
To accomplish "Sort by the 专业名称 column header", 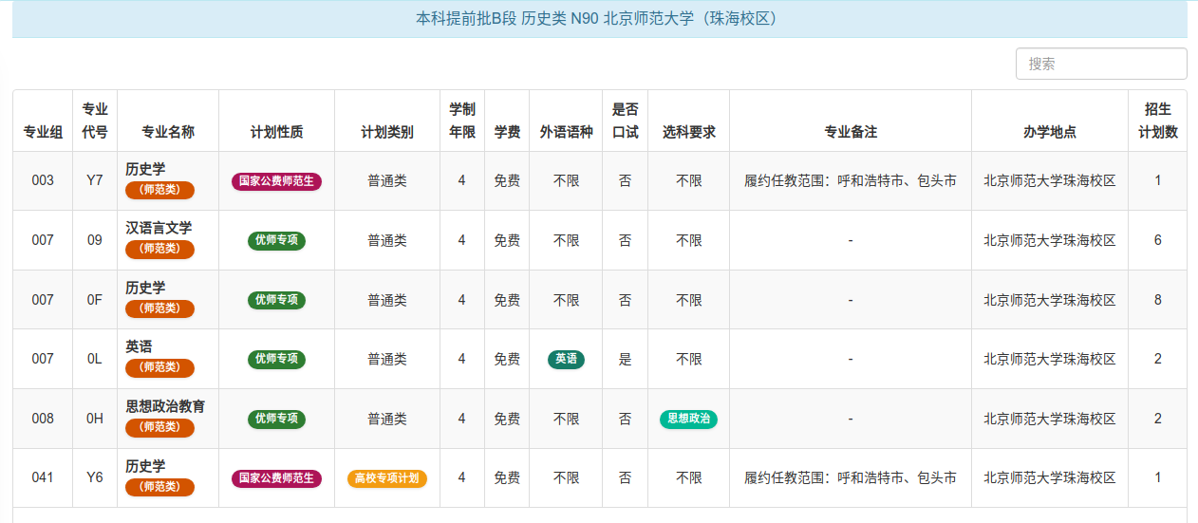I will 168,121.
